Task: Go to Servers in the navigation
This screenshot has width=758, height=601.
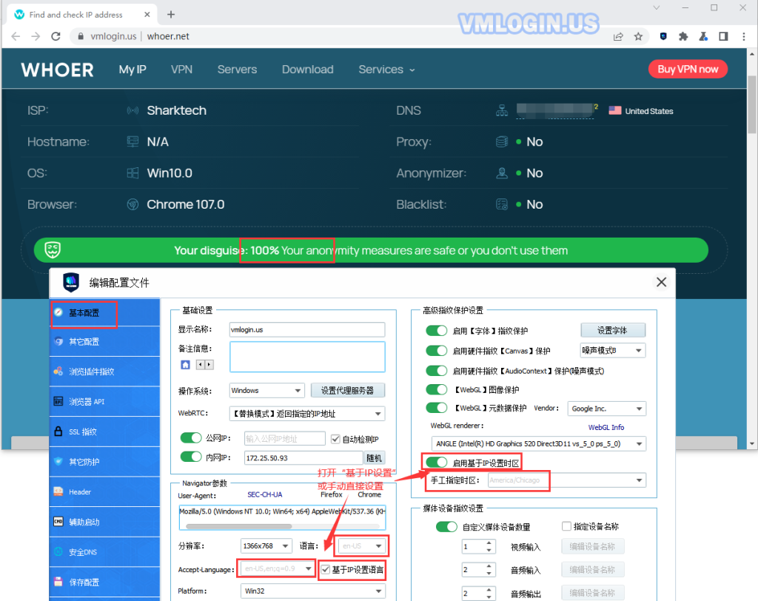Action: 237,70
